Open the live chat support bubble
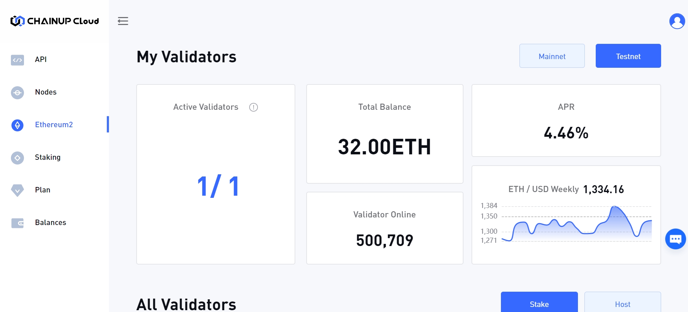This screenshot has width=688, height=312. (675, 239)
